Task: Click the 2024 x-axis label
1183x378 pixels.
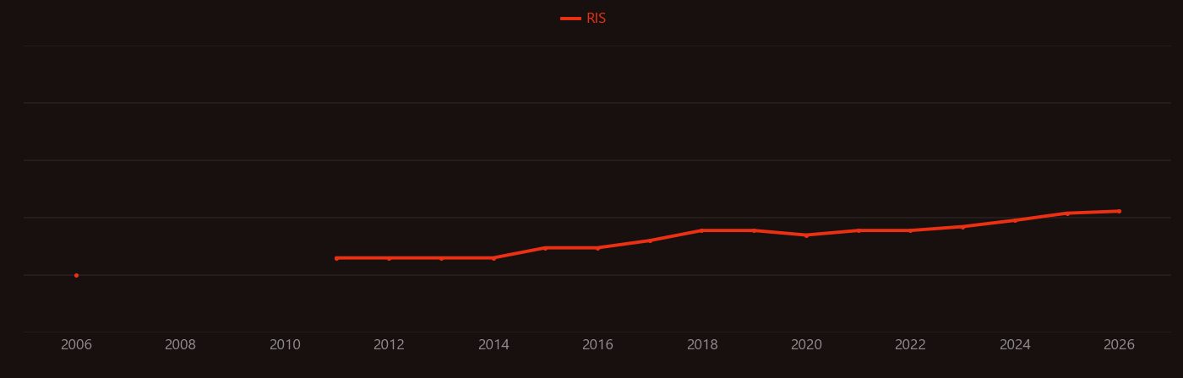Action: (x=1015, y=345)
